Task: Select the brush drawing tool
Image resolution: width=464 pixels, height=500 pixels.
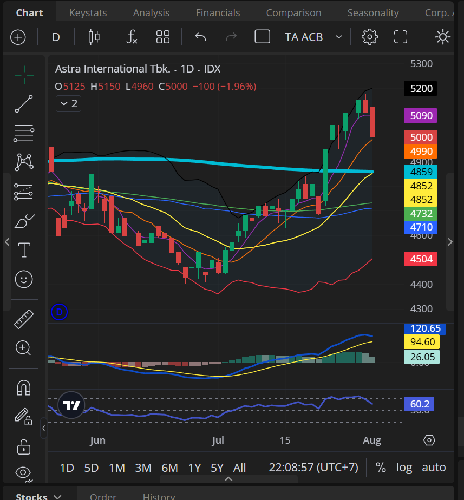Action: (24, 221)
